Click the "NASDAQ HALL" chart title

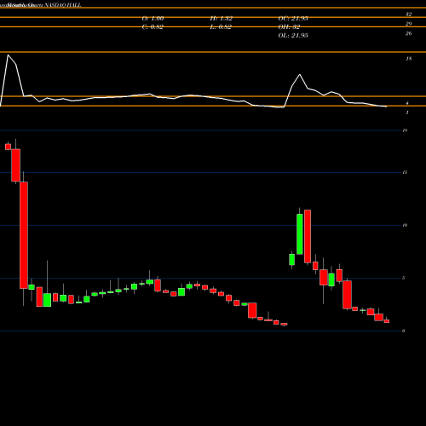63,5
